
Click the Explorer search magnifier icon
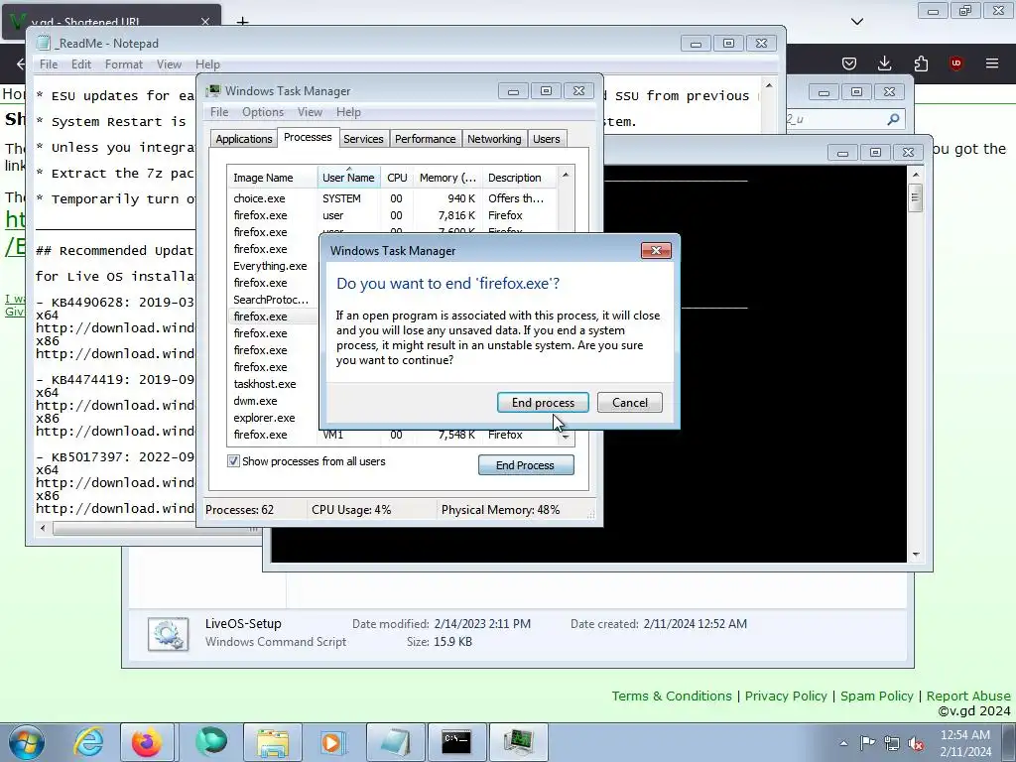(894, 119)
